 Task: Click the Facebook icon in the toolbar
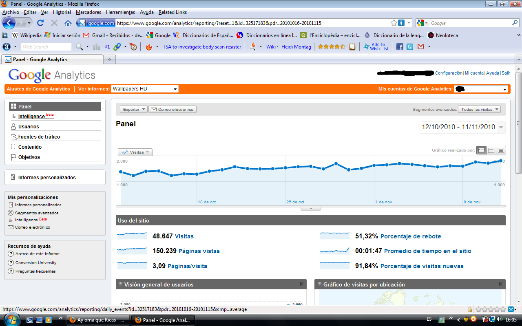pyautogui.click(x=400, y=47)
